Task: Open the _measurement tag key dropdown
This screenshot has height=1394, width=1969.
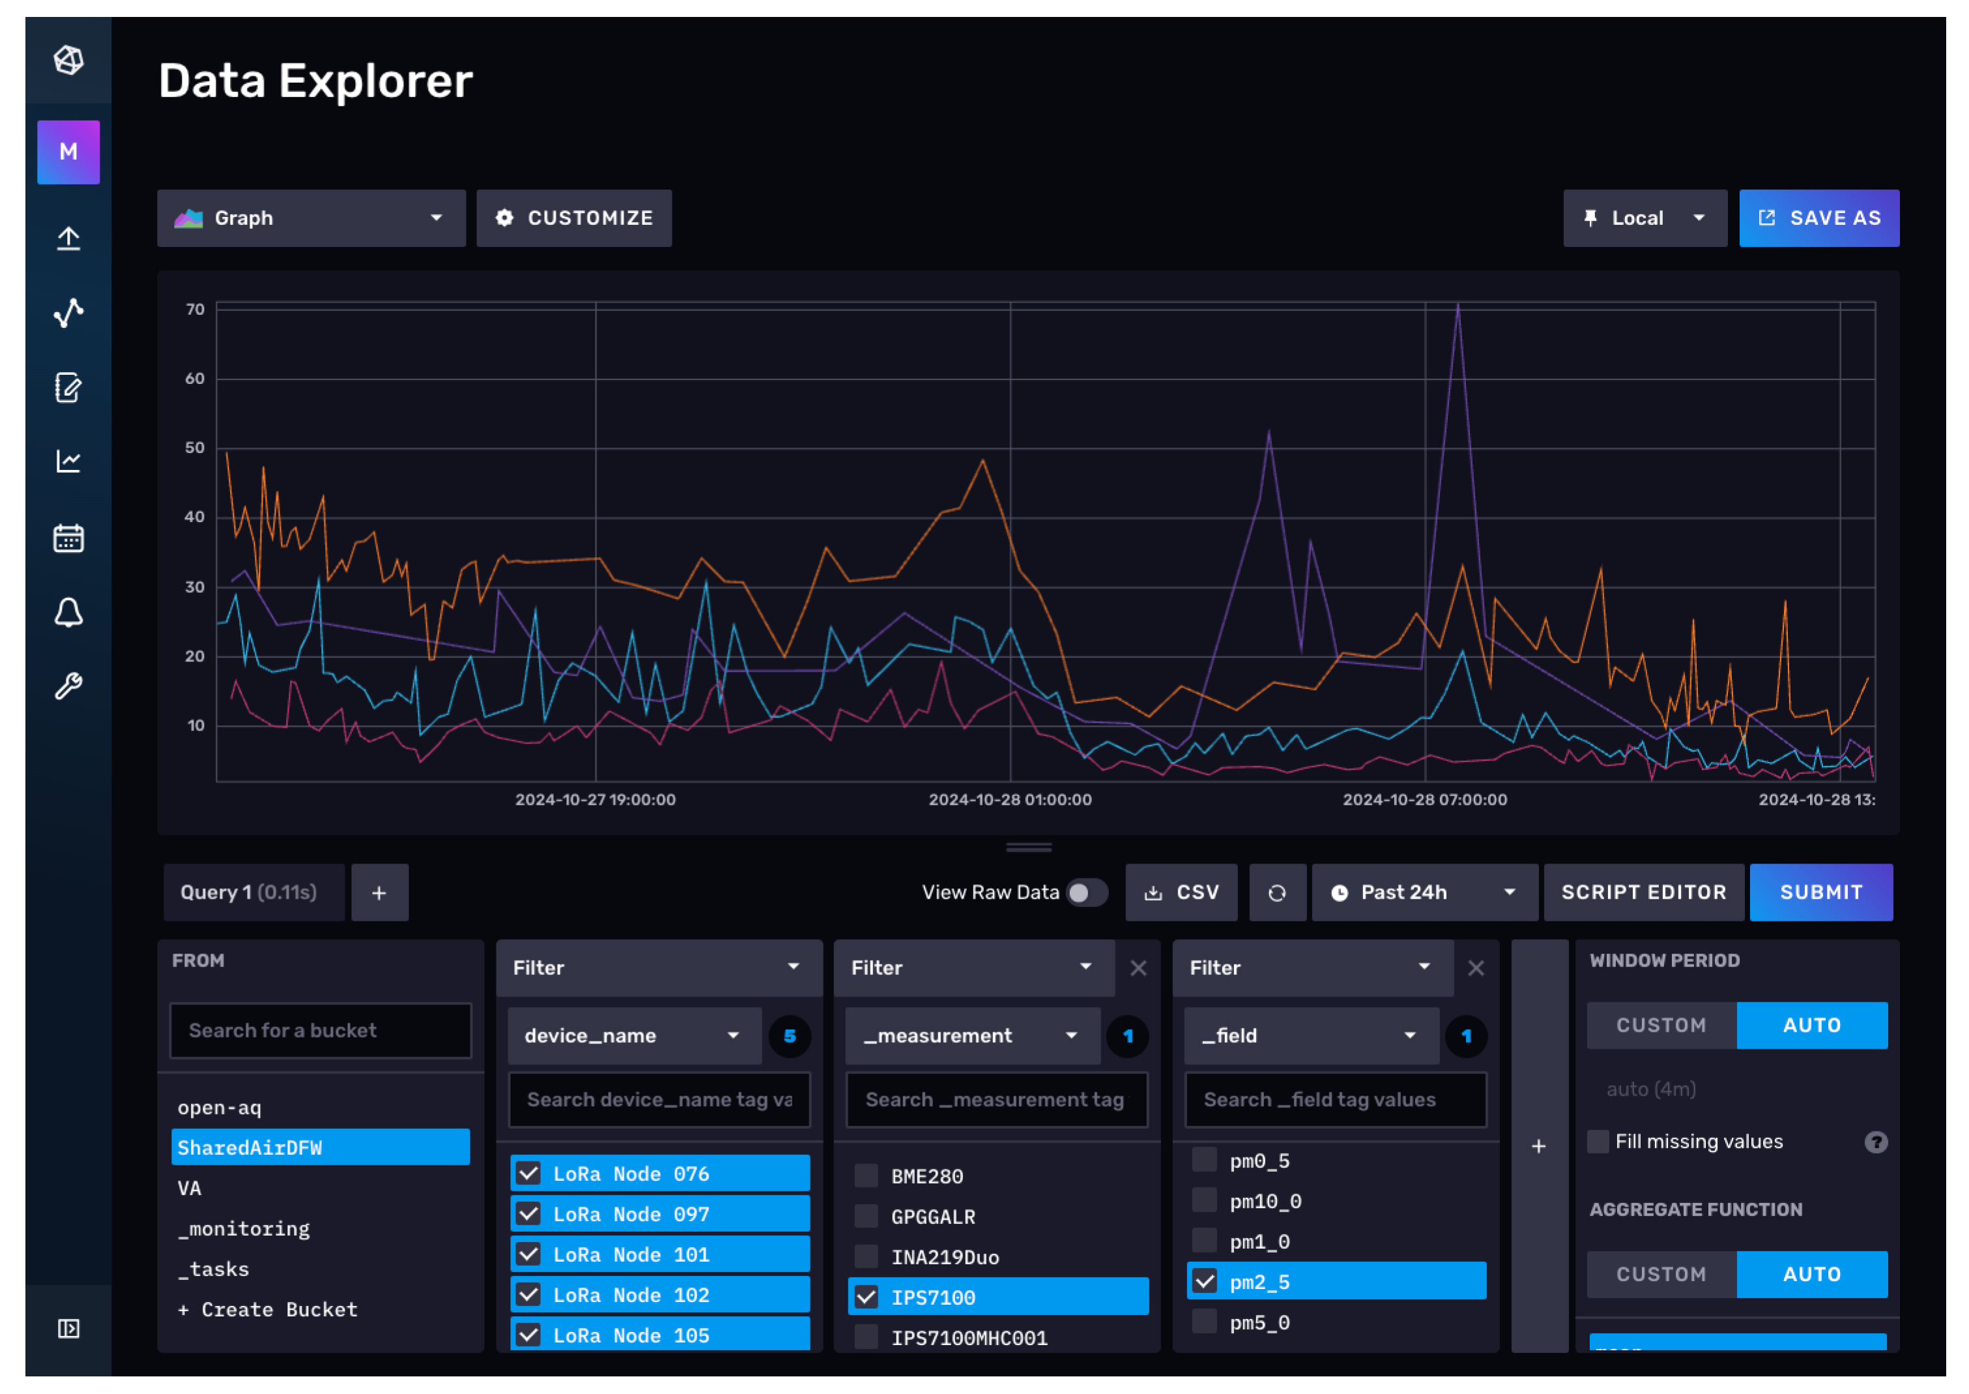Action: click(973, 1036)
